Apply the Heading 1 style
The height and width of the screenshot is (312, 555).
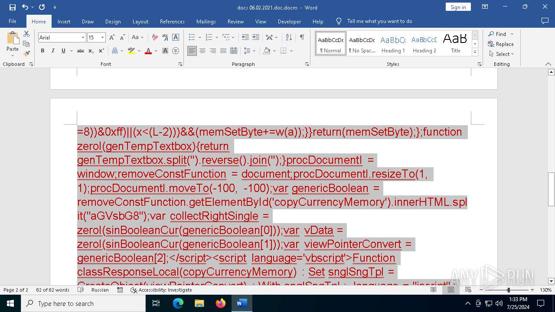[393, 44]
